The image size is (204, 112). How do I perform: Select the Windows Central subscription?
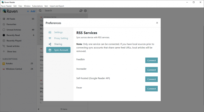click(18, 69)
